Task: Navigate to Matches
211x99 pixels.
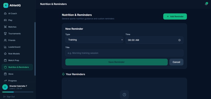Action: (x=17, y=27)
